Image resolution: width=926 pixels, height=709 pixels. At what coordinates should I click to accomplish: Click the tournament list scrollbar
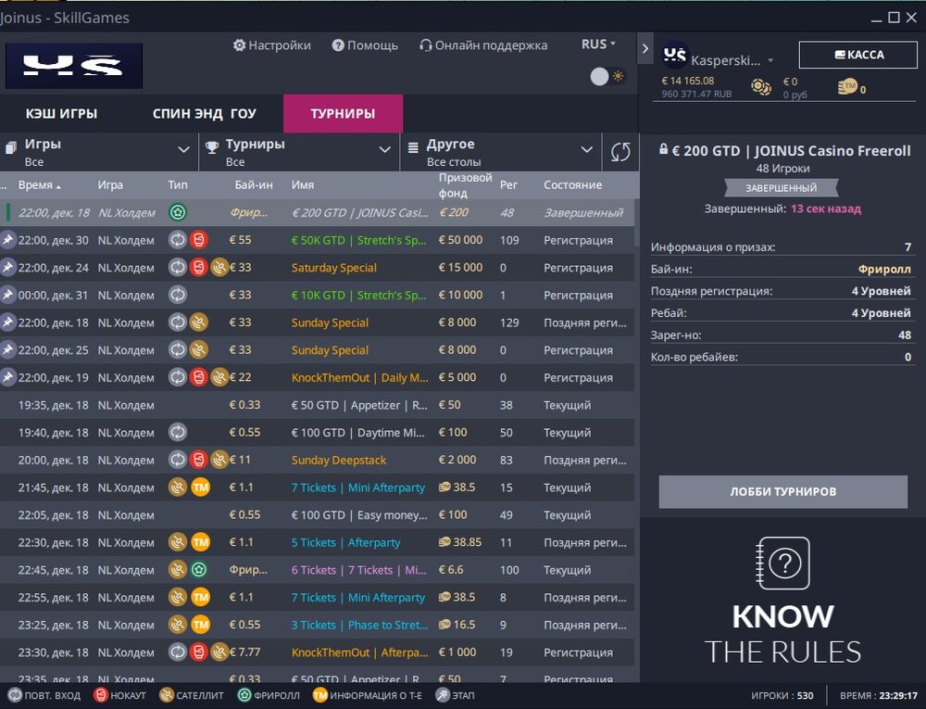click(637, 222)
